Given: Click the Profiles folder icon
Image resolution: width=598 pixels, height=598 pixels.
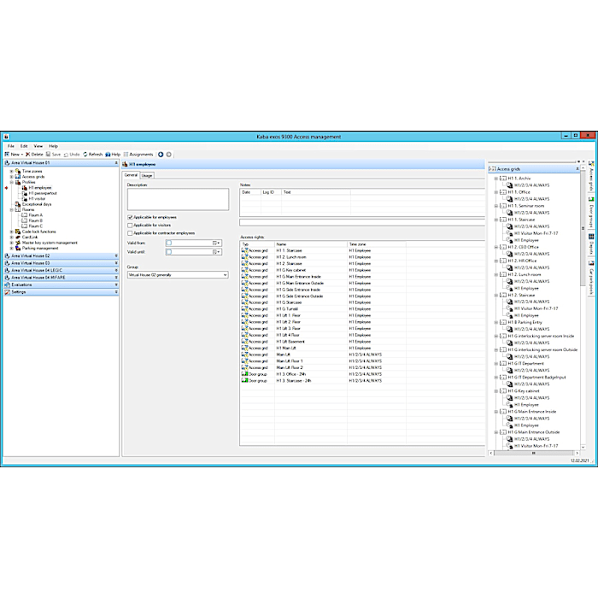Looking at the screenshot, I should 18,182.
